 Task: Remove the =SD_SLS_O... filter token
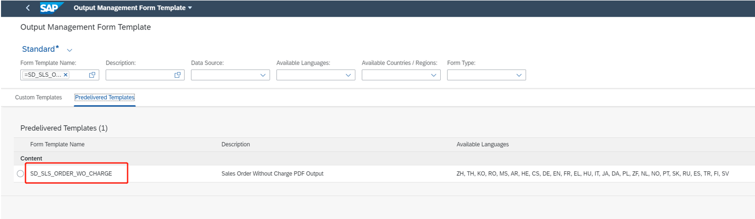tap(65, 75)
